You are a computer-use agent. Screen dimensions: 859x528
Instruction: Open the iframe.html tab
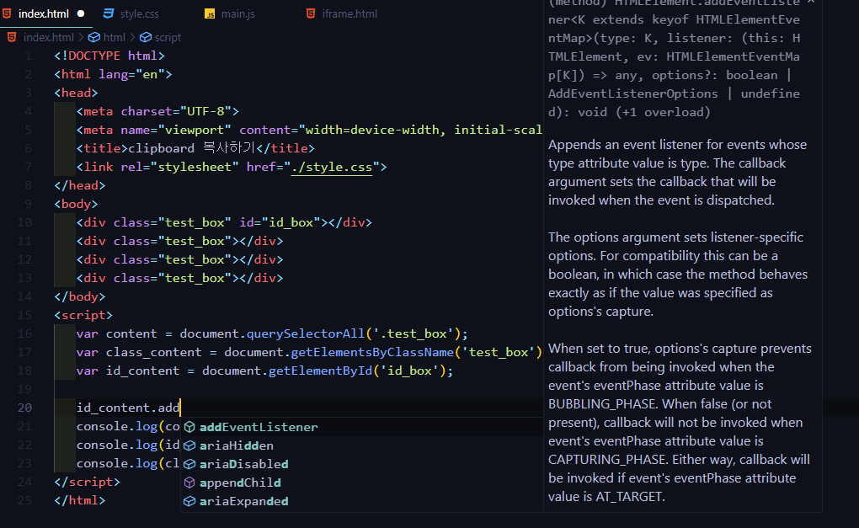(x=349, y=13)
